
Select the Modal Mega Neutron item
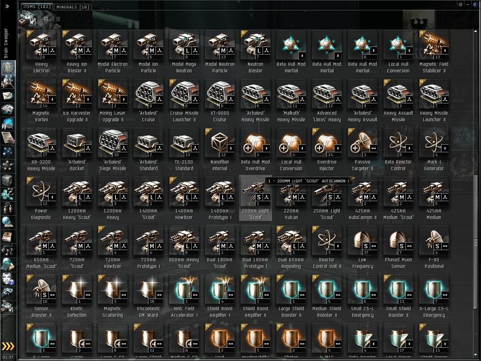184,52
